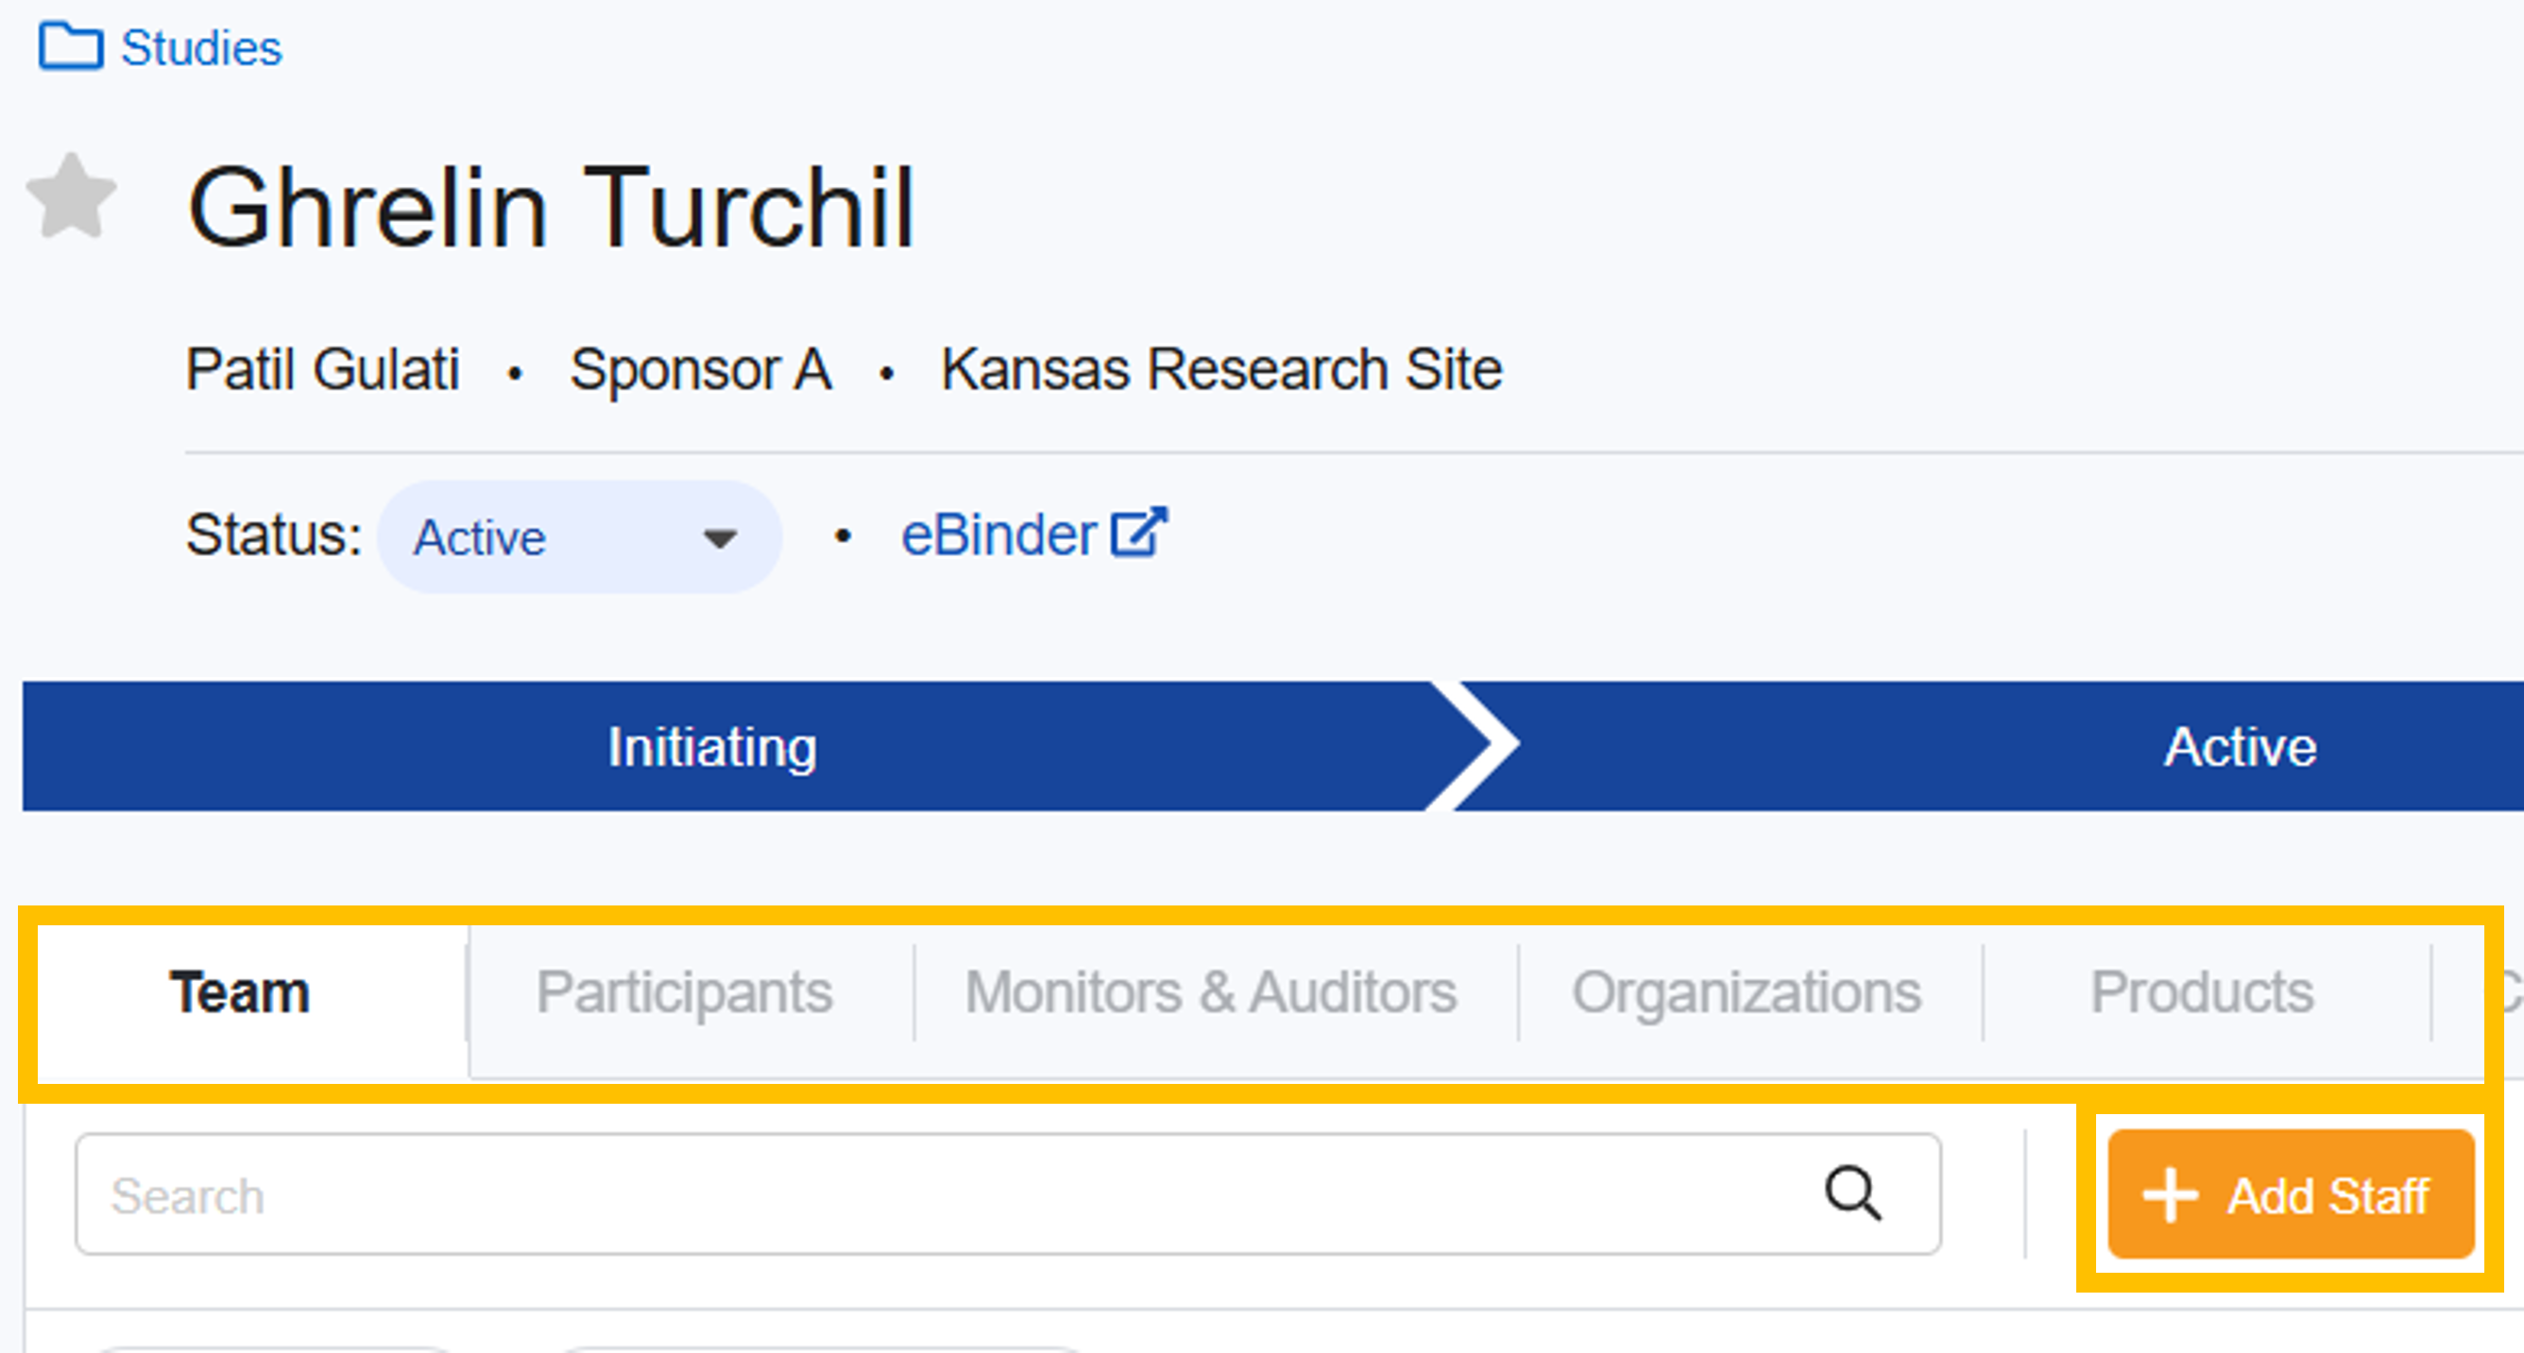2524x1353 pixels.
Task: Click the Studies breadcrumb link
Action: click(x=201, y=48)
